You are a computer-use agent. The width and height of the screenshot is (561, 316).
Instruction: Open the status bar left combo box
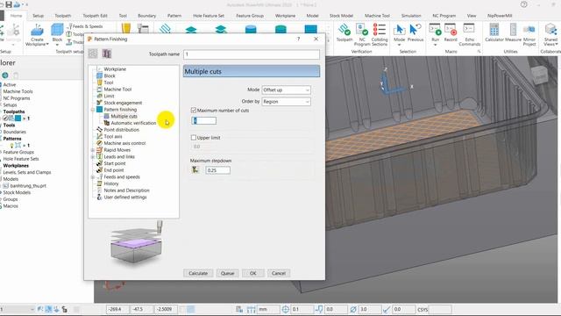pyautogui.click(x=18, y=309)
